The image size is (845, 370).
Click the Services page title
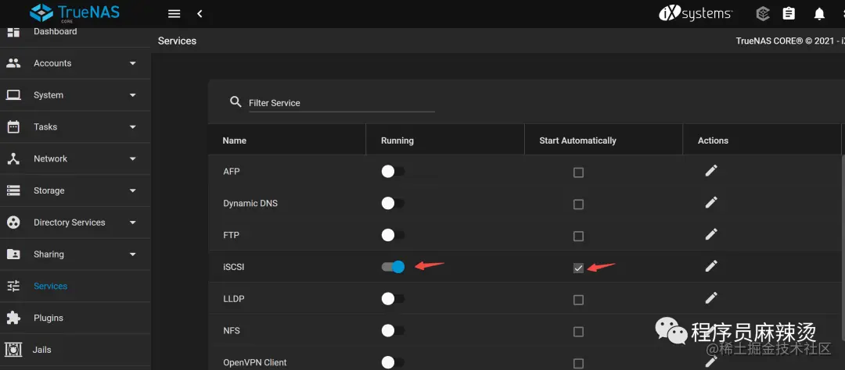click(x=178, y=41)
